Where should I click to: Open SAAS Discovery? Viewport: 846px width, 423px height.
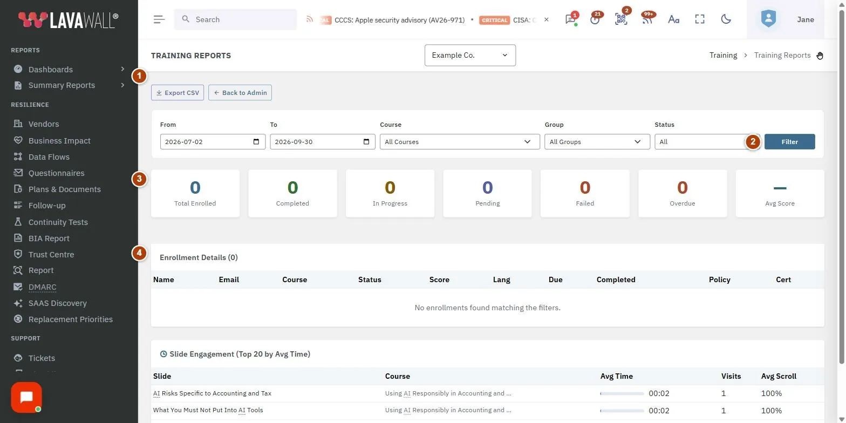coord(57,303)
